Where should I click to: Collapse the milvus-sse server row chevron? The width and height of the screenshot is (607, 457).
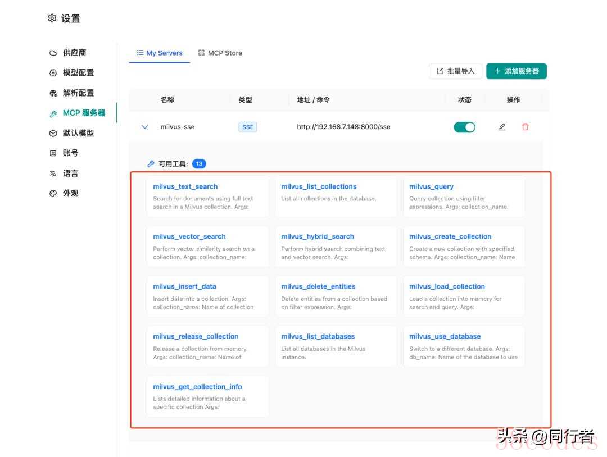pyautogui.click(x=145, y=127)
